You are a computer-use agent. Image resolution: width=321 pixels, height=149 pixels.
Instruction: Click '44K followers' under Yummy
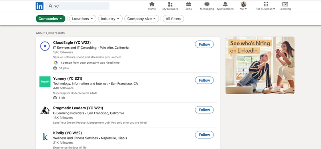pyautogui.click(x=63, y=88)
